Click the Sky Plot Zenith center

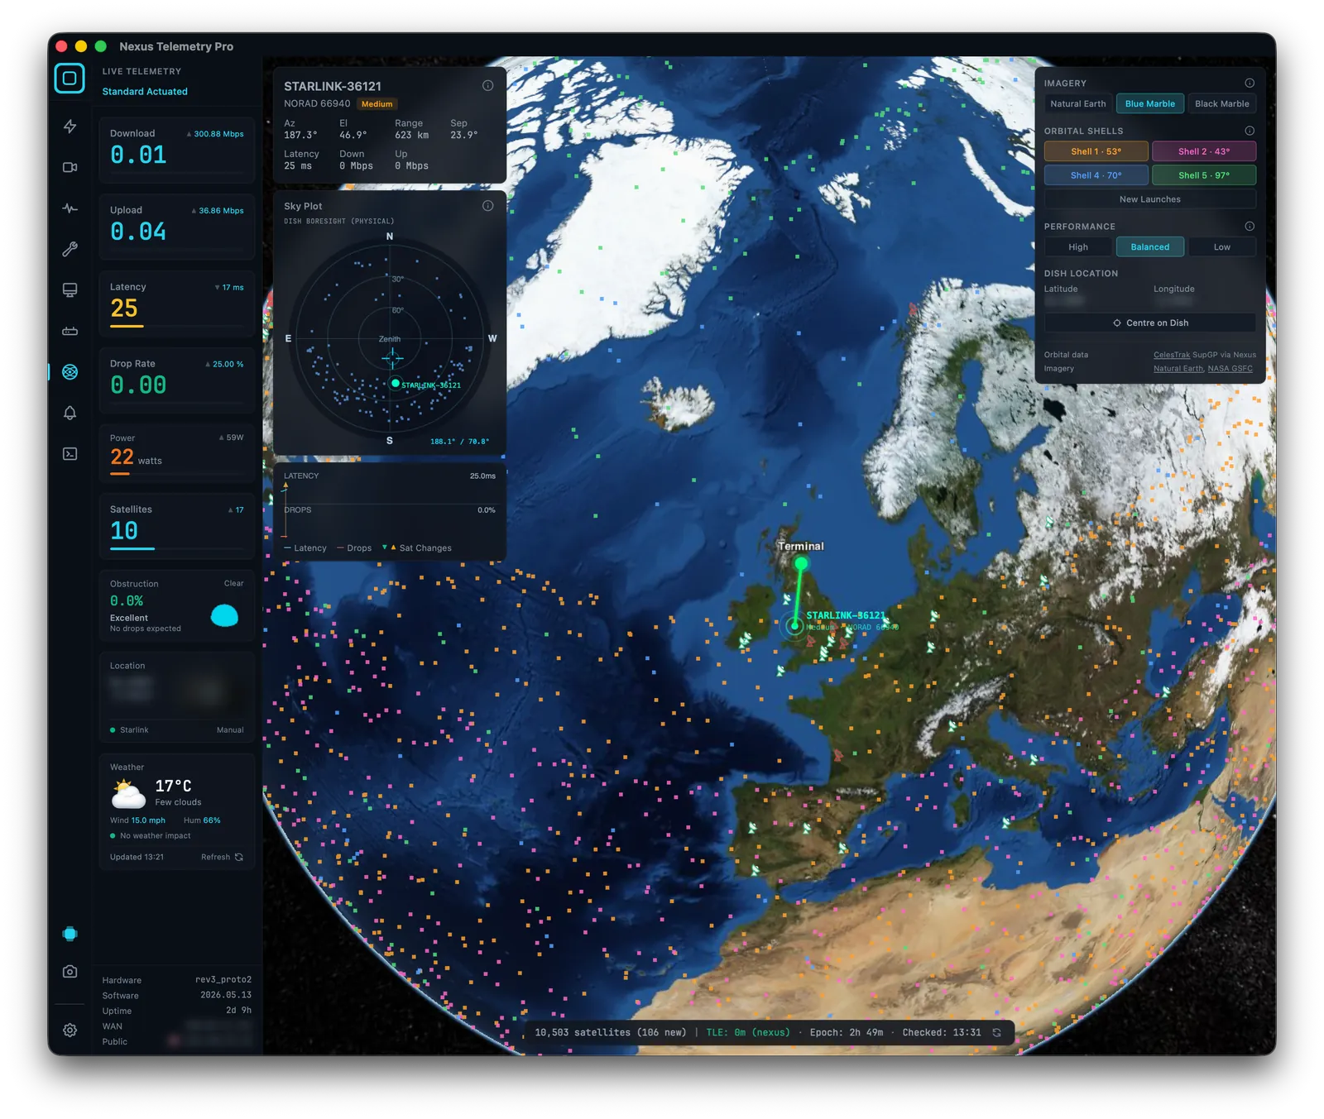(x=390, y=339)
